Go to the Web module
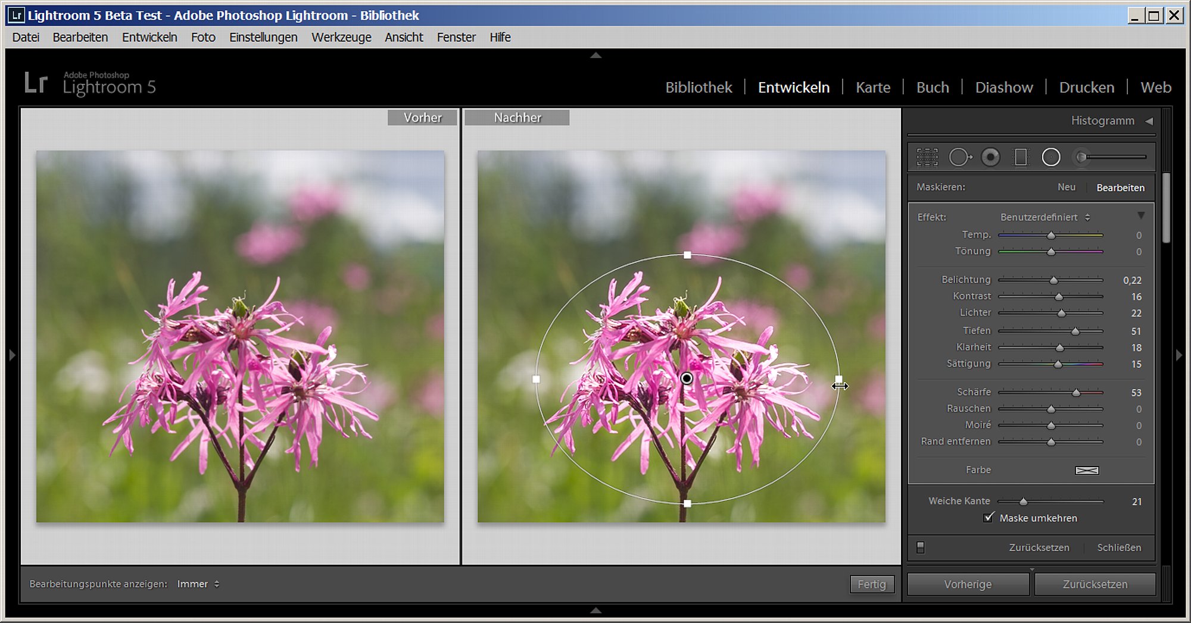 (x=1156, y=87)
